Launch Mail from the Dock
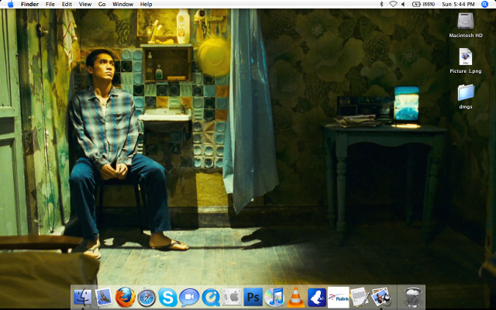Image resolution: width=496 pixels, height=310 pixels. click(x=104, y=297)
